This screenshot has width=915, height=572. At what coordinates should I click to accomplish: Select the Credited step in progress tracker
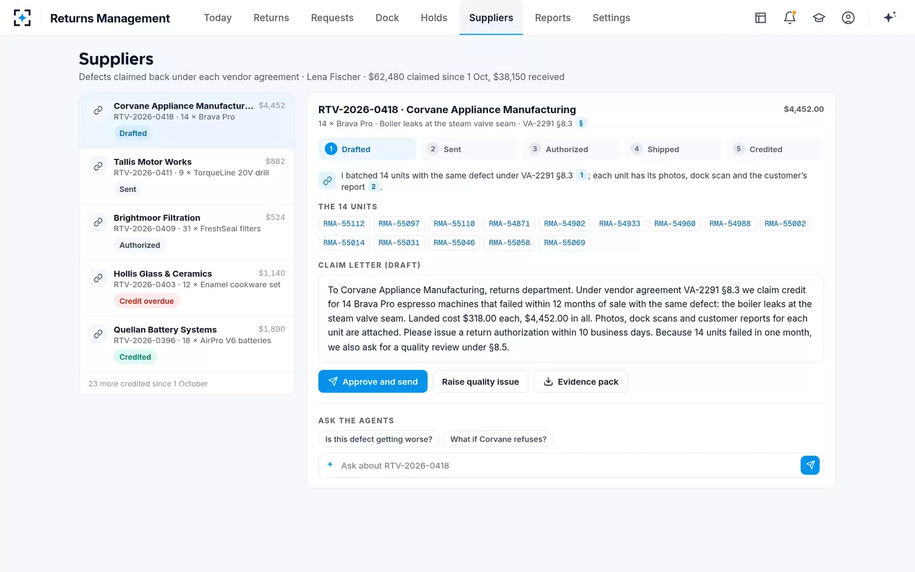coord(775,149)
